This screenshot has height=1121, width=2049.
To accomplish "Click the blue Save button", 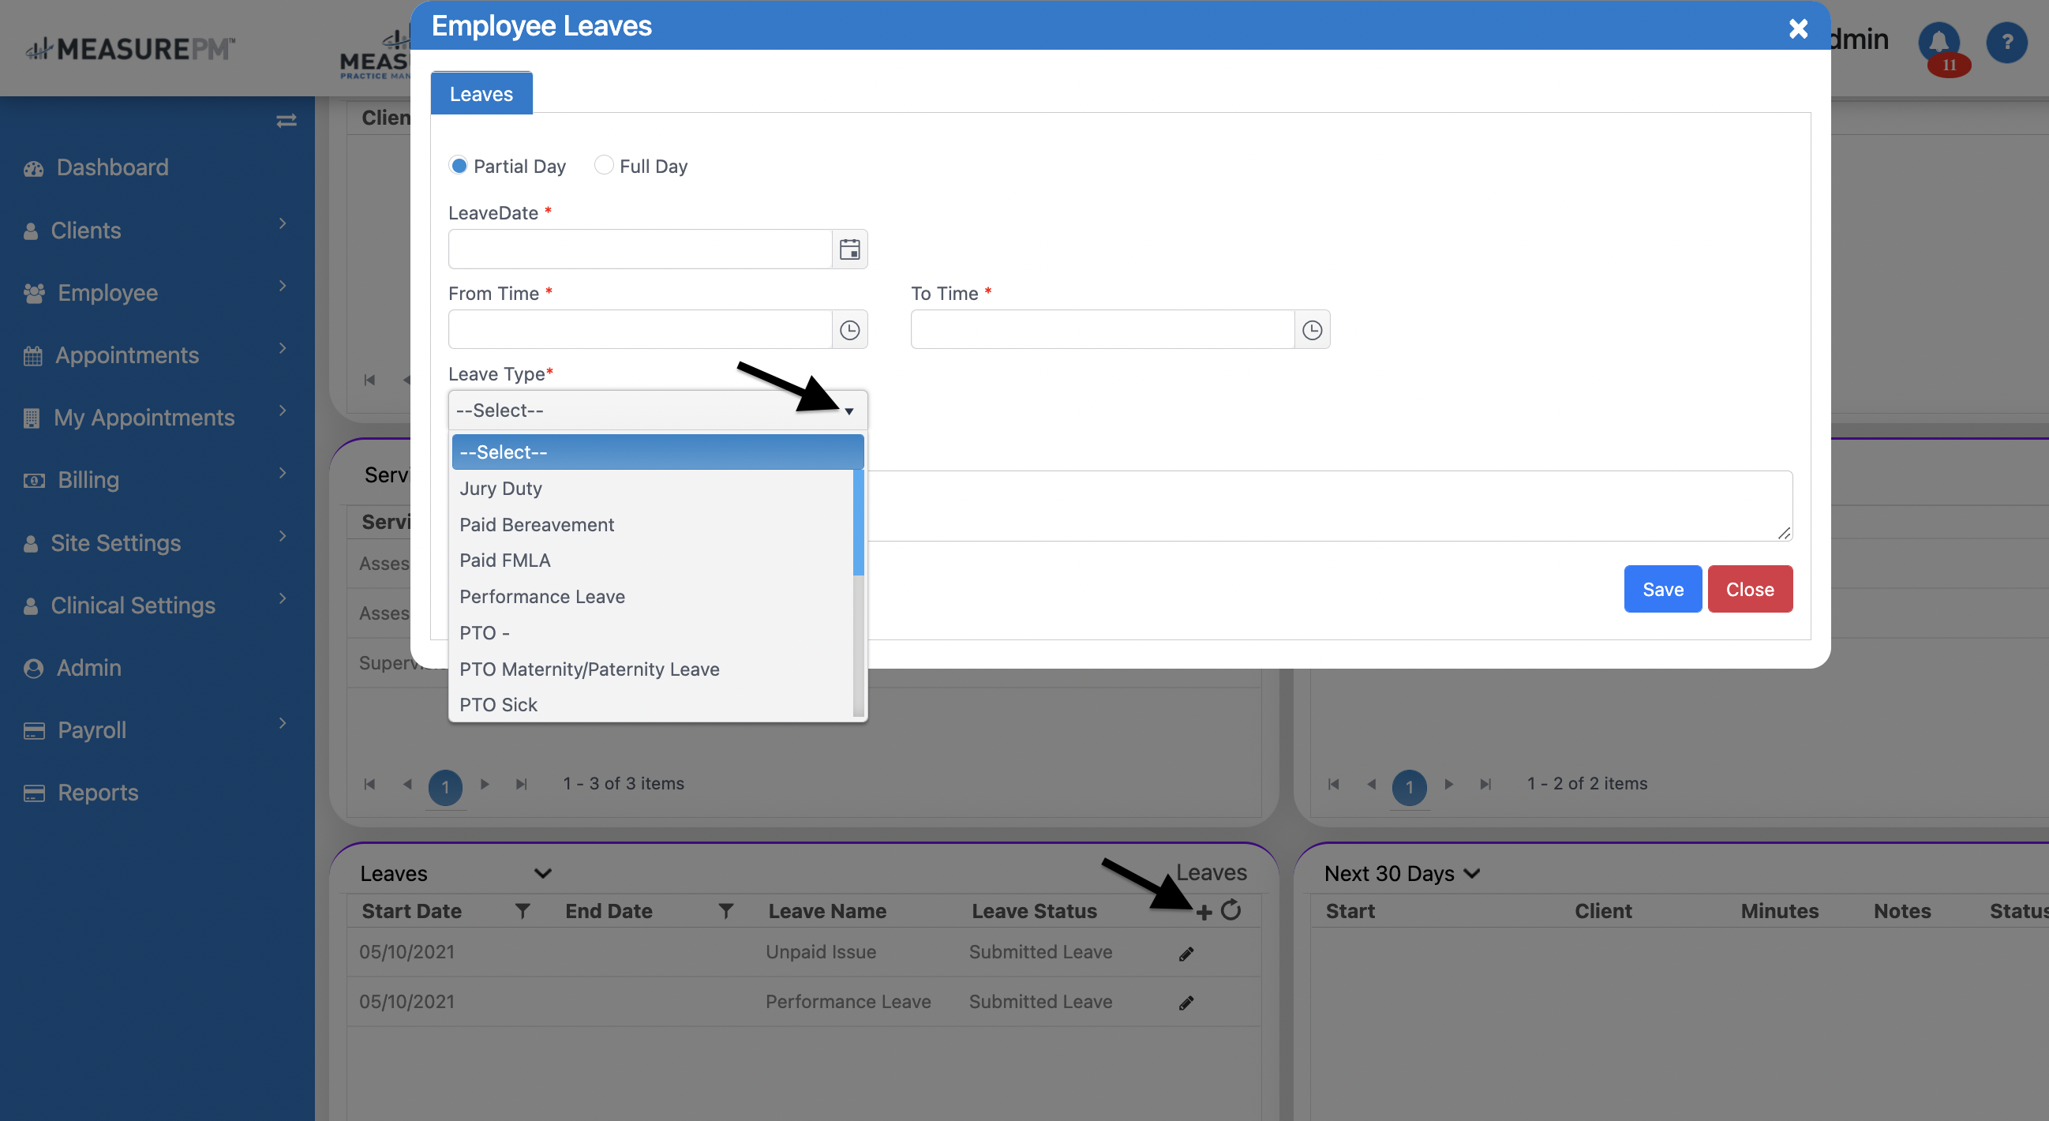I will [1661, 590].
